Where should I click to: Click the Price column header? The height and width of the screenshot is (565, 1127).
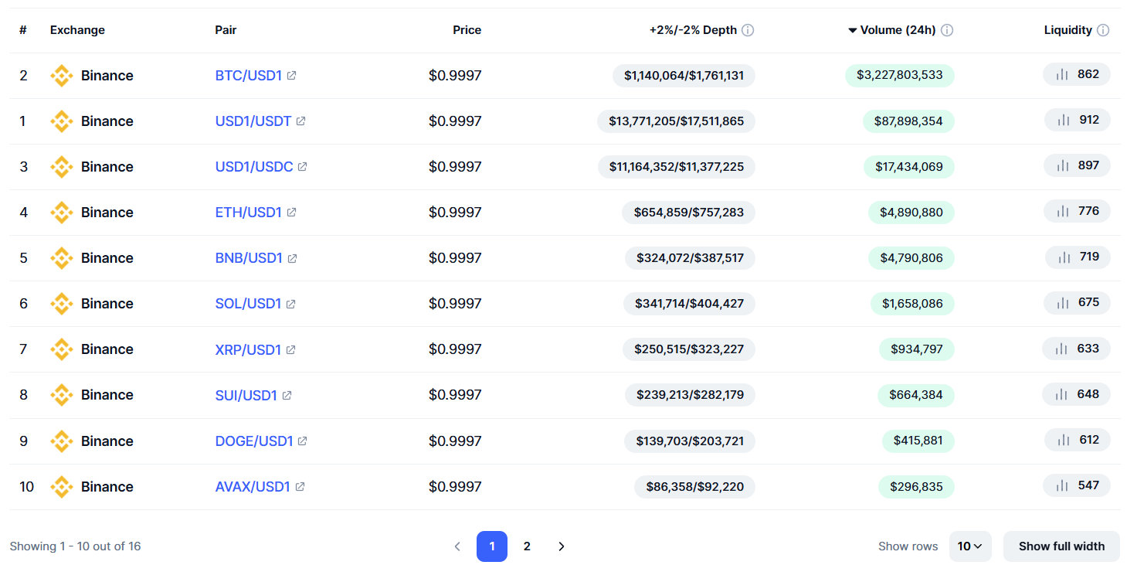tap(467, 30)
